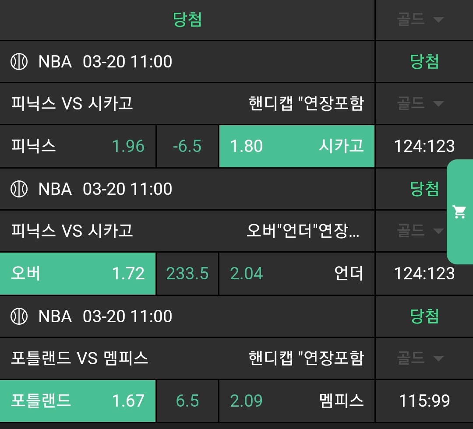Click the 당첨 tab in the top header

click(187, 20)
